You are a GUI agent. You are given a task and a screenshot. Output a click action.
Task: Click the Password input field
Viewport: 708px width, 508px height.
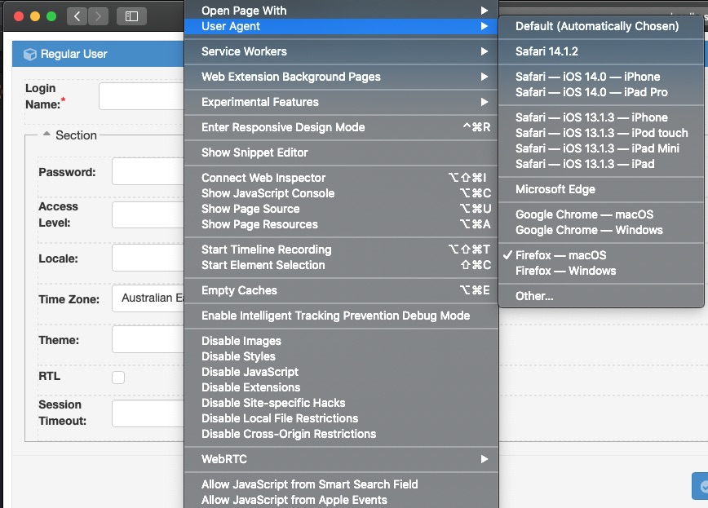(x=148, y=171)
